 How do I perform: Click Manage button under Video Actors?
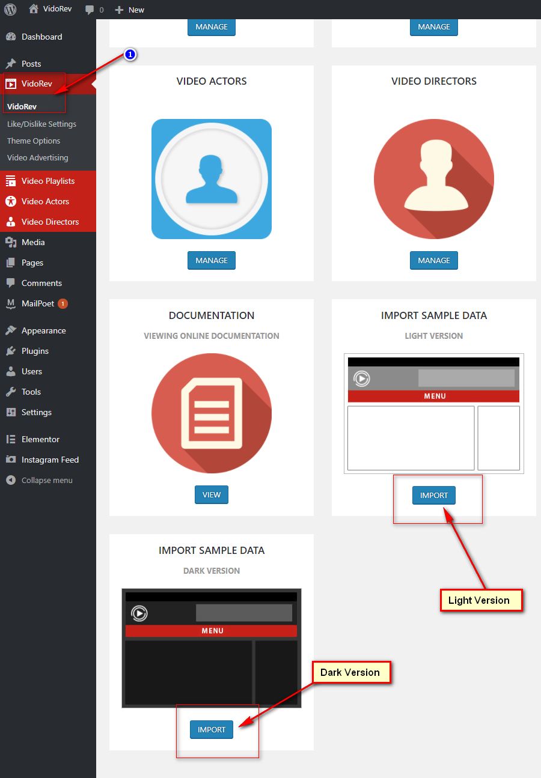(212, 261)
